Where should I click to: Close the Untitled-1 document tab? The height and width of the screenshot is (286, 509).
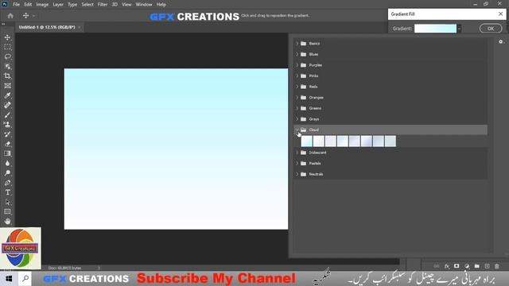point(80,27)
